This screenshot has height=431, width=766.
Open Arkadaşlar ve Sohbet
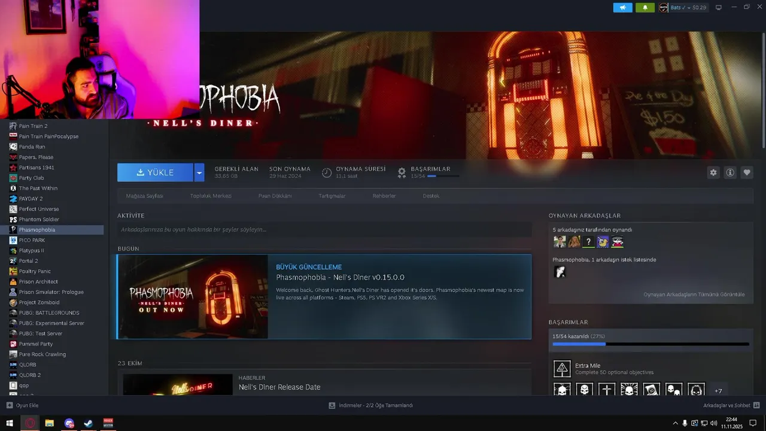click(731, 405)
